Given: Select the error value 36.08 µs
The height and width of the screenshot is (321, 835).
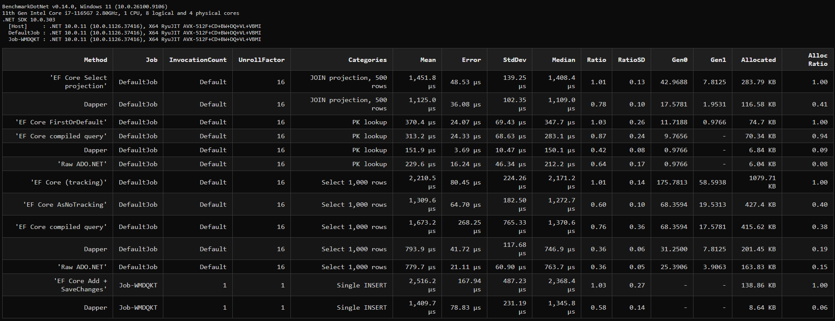Looking at the screenshot, I should (x=466, y=104).
